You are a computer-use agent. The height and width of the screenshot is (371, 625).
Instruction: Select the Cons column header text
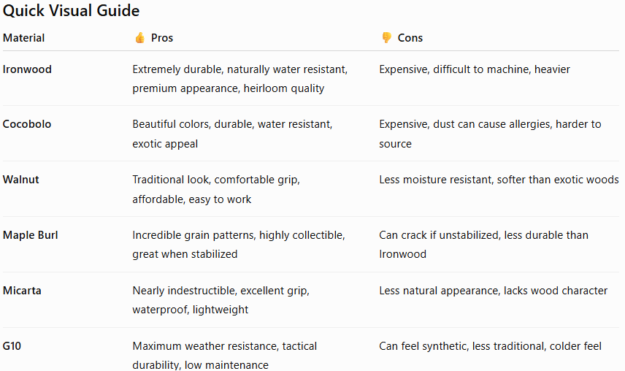410,38
